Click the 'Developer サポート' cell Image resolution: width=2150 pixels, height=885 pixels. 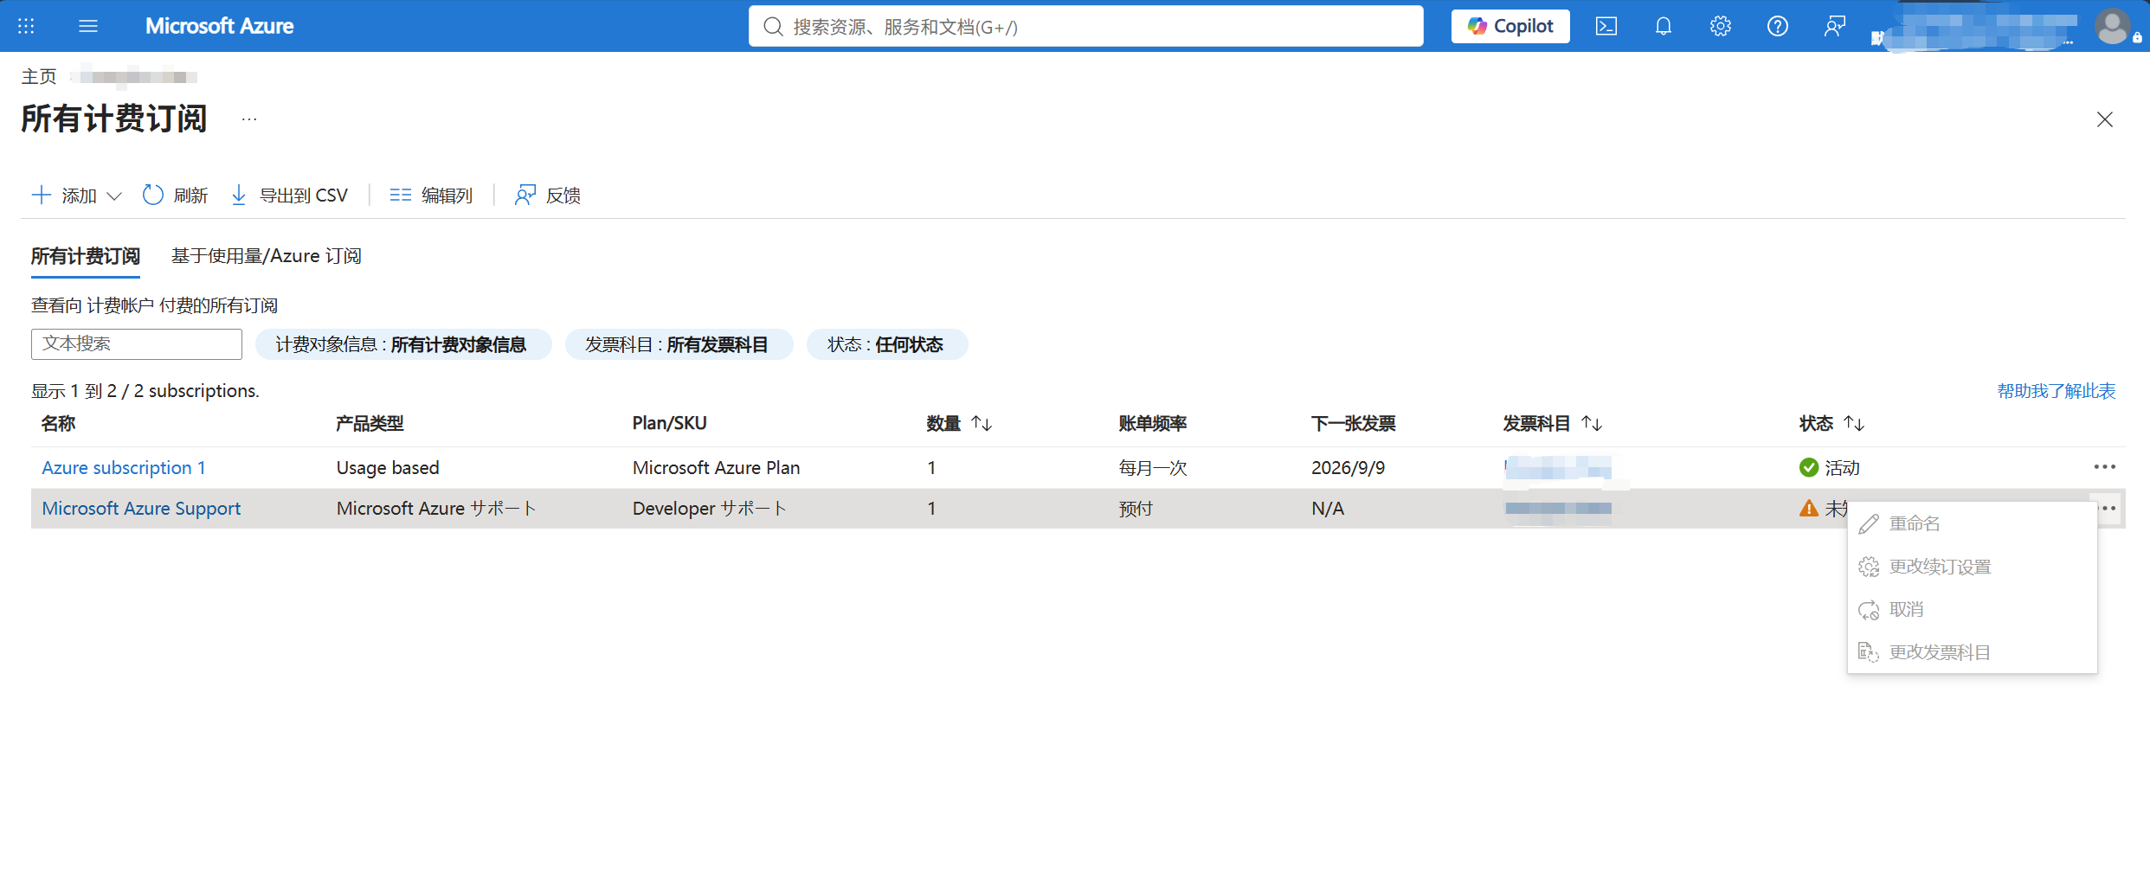point(709,509)
